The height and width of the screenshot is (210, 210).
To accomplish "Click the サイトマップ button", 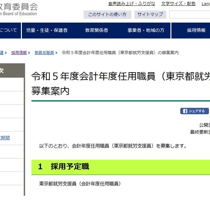I will click(x=150, y=14).
